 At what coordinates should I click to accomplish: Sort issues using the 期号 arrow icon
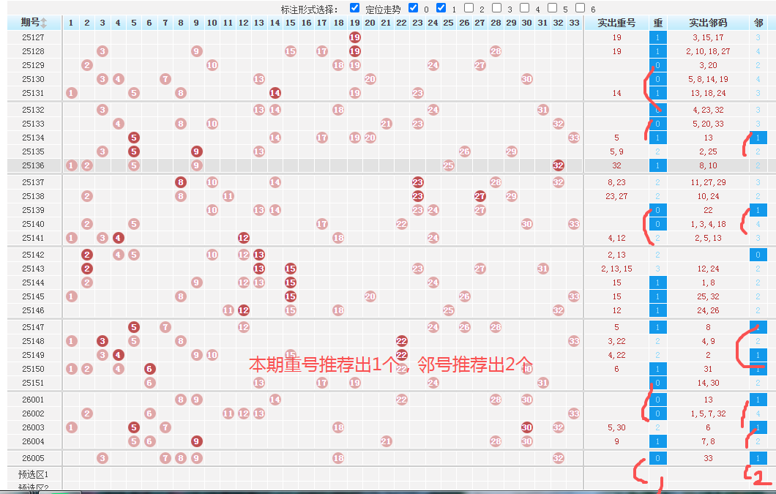[x=44, y=23]
